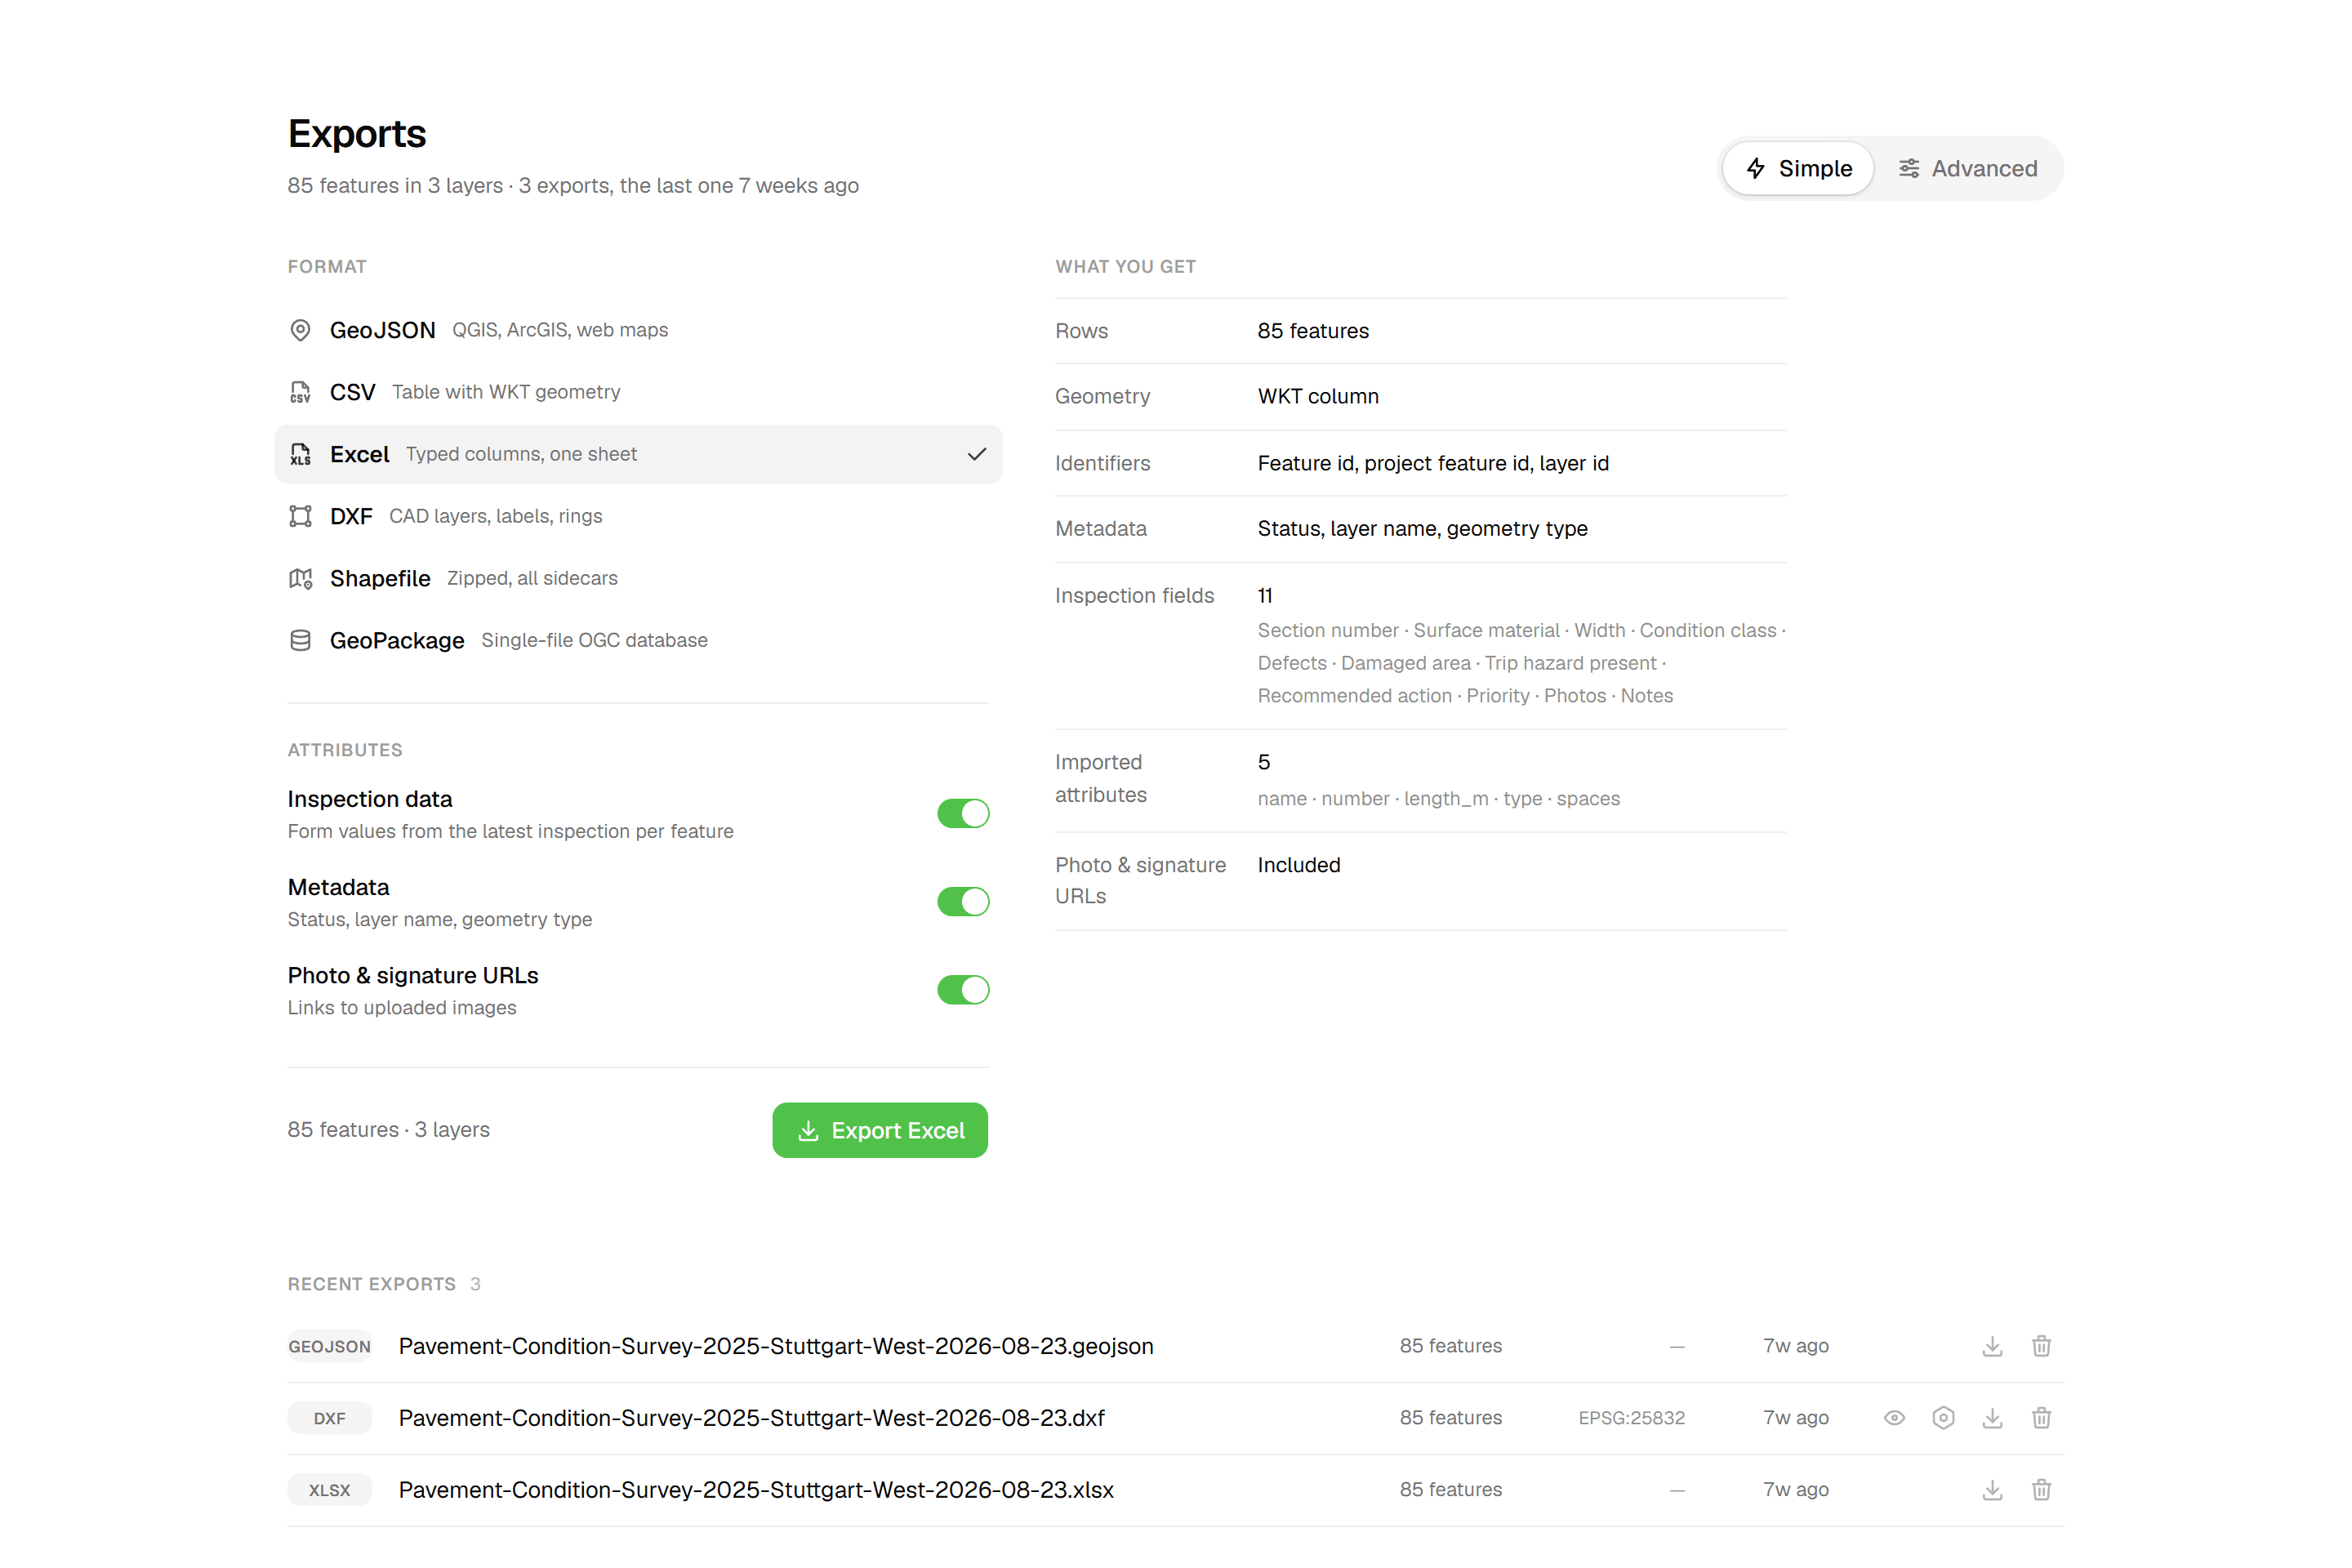Choose the Excel format row
This screenshot has width=2352, height=1568.
(638, 454)
